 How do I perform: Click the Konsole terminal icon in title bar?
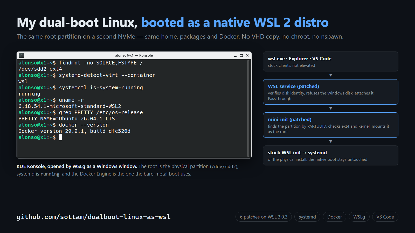coord(22,55)
